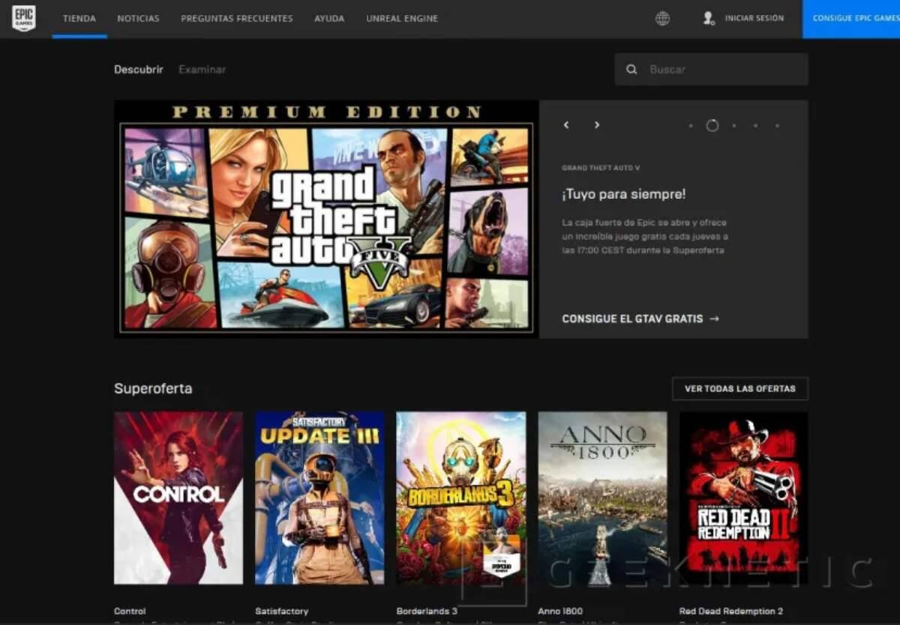Click the Epic Games logo icon

23,19
